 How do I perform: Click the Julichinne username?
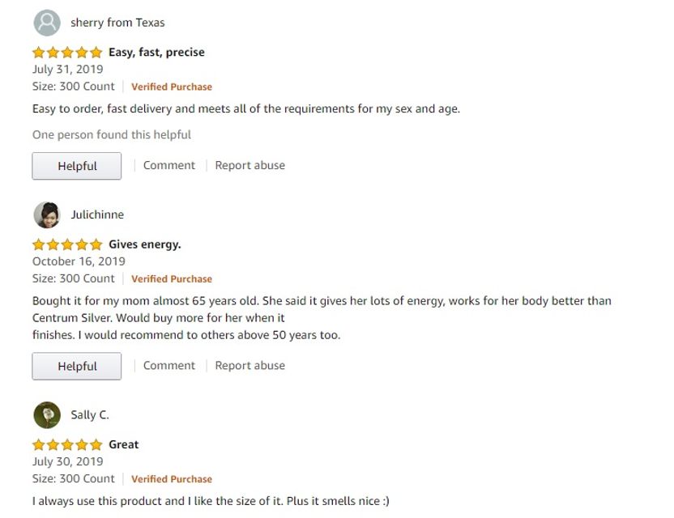[x=97, y=214]
